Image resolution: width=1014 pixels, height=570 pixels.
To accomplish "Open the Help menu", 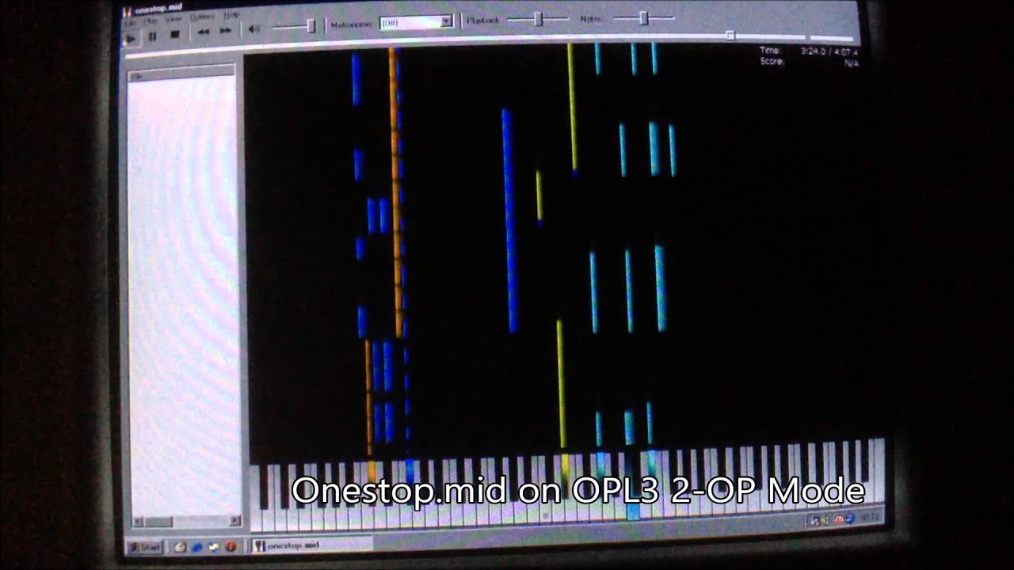I will click(231, 14).
